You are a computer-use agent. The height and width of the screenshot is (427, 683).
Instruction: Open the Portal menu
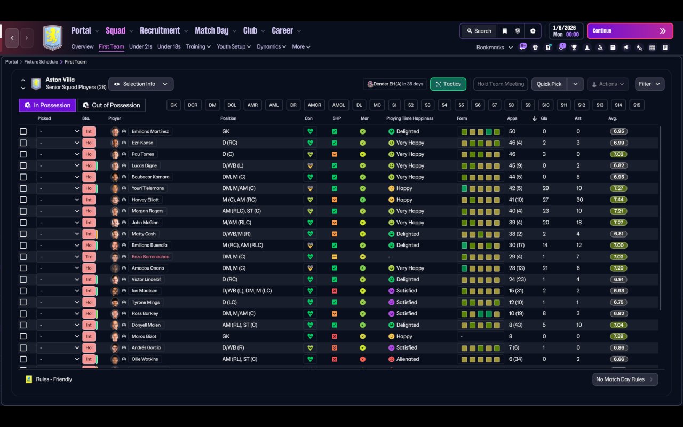click(85, 31)
